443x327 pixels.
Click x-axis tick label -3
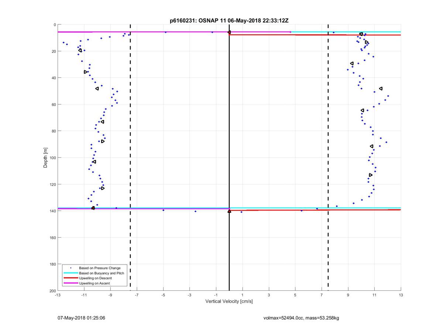point(189,295)
